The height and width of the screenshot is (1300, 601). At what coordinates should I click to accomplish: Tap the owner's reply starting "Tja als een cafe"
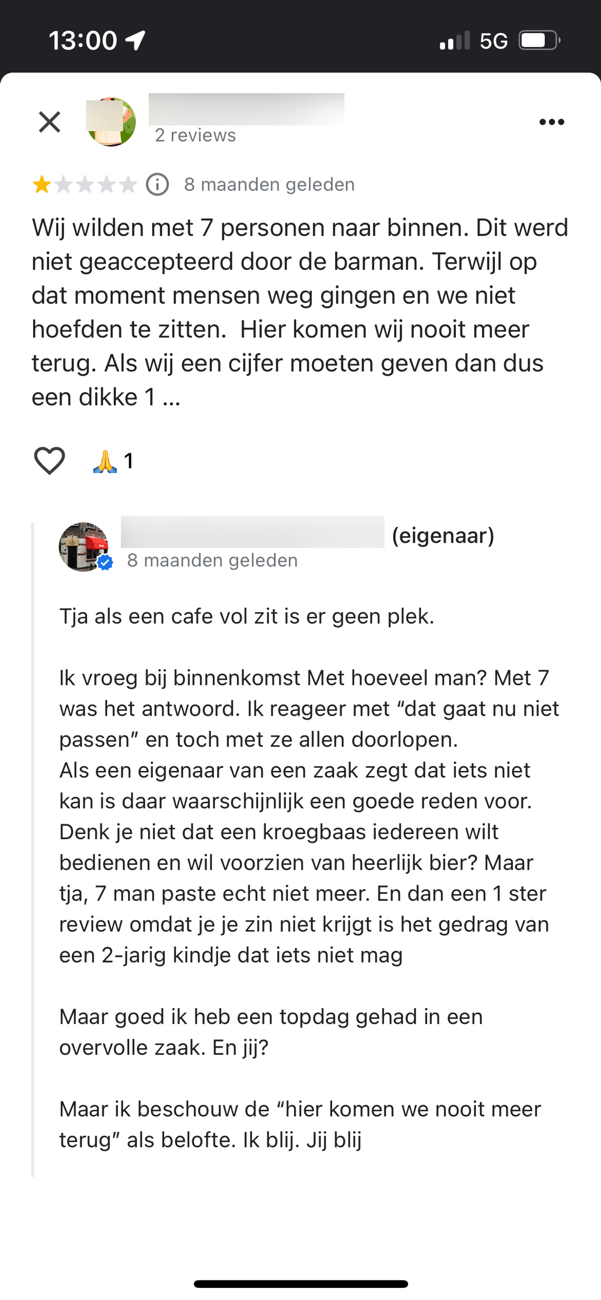pyautogui.click(x=310, y=878)
